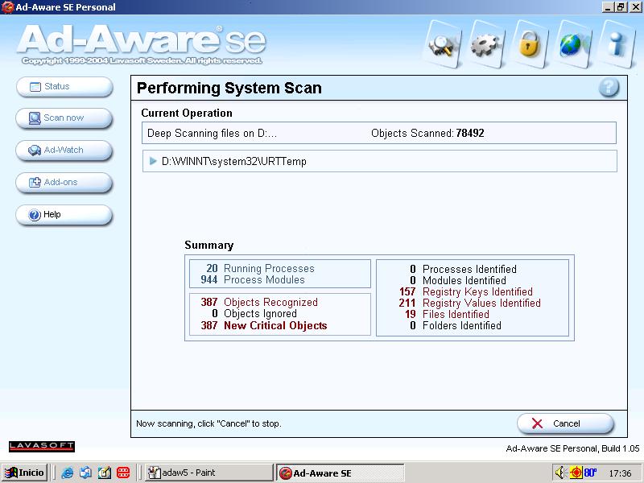Click the red quick launch icon
The height and width of the screenshot is (483, 644).
[123, 473]
